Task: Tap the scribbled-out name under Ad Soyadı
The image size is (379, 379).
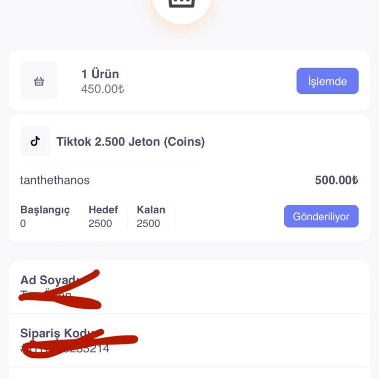Action: tap(47, 296)
